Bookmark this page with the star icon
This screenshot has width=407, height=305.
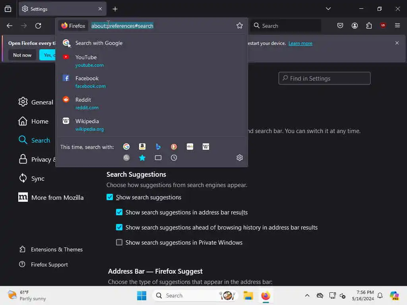click(x=239, y=25)
